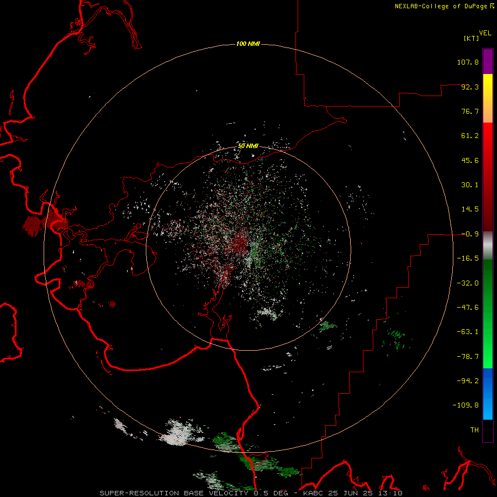Select the 45.6 legend value
Screen dimensions: 497x497
tap(470, 160)
